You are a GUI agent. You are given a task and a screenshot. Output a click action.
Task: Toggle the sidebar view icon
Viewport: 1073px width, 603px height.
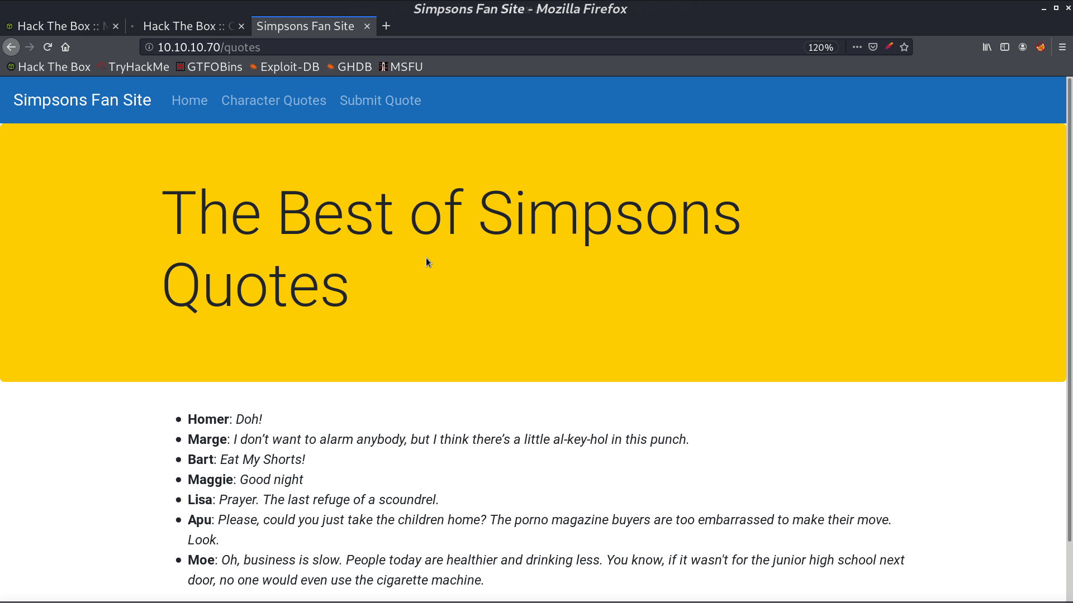[1005, 47]
